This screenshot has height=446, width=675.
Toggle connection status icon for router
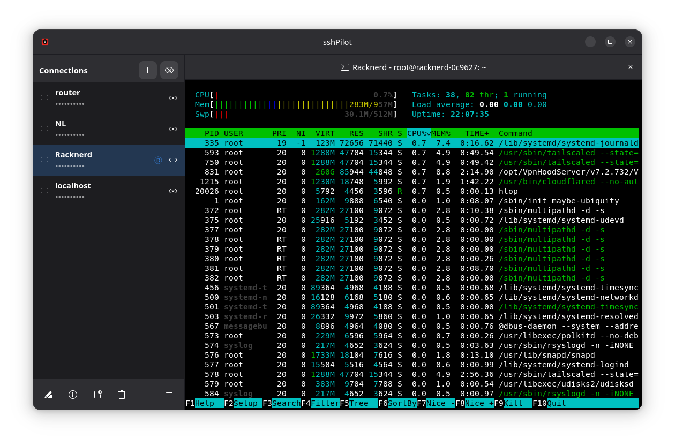(173, 98)
